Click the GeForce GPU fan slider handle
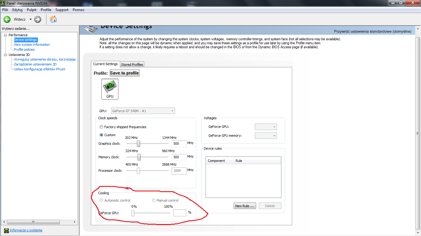This screenshot has width=421, height=236. click(x=133, y=213)
